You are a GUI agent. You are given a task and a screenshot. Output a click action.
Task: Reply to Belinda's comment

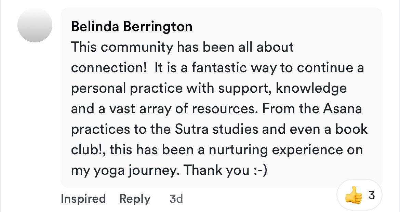135,199
